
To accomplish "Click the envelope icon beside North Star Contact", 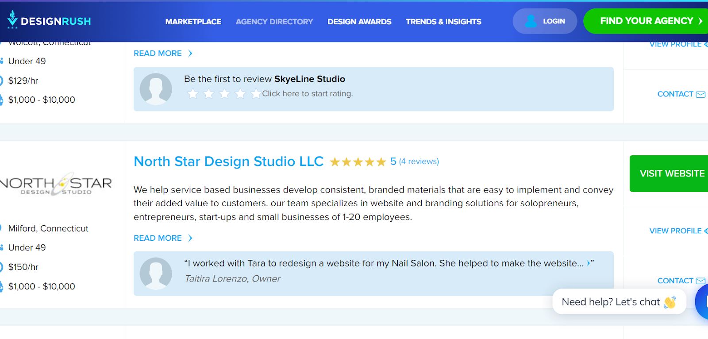I will click(700, 281).
